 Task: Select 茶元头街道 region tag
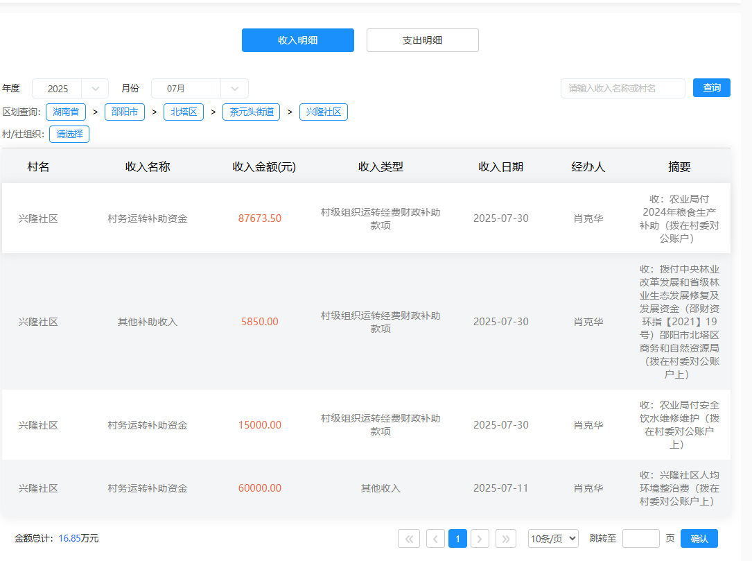(251, 112)
